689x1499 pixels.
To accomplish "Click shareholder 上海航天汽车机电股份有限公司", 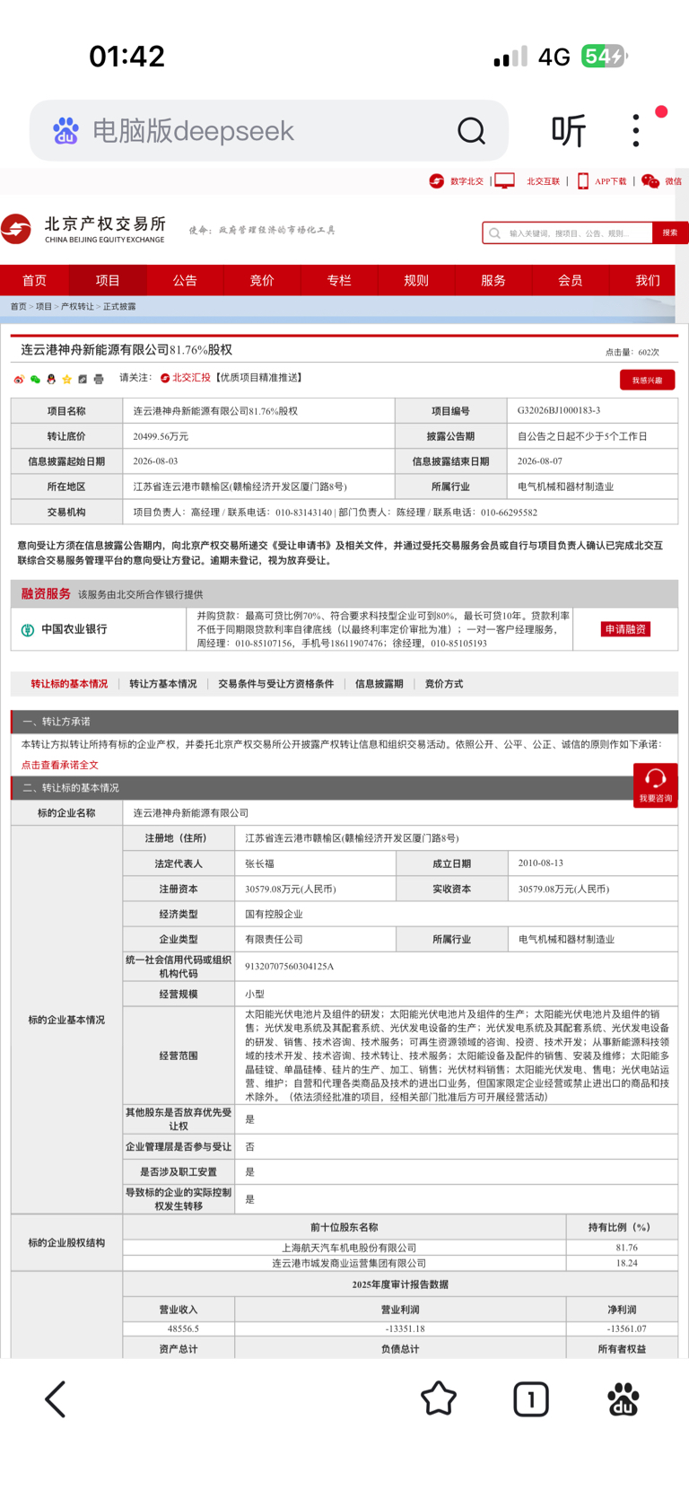I will (349, 1248).
